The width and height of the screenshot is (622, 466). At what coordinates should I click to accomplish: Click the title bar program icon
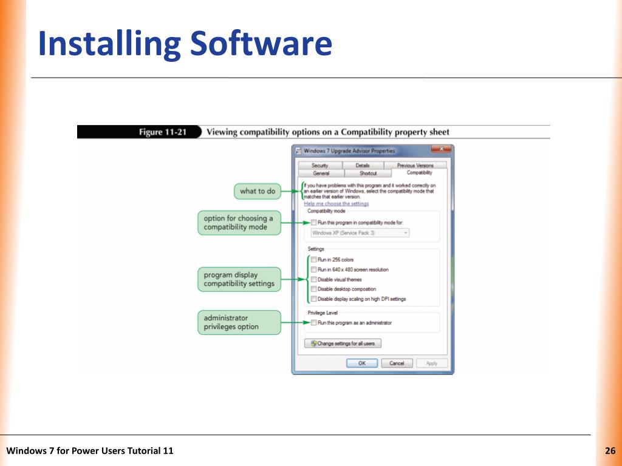tap(299, 151)
